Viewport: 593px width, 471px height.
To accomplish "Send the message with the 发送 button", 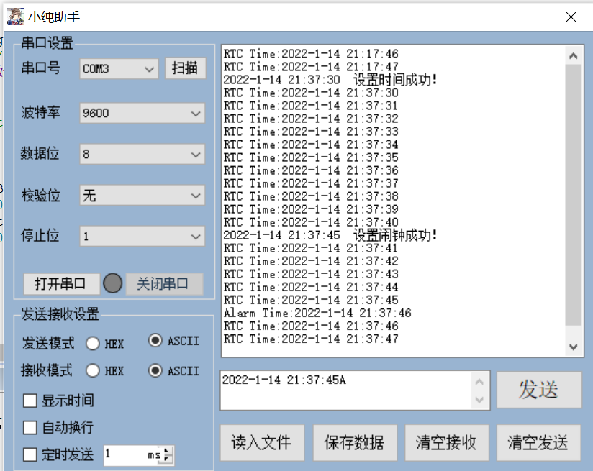I will click(539, 389).
